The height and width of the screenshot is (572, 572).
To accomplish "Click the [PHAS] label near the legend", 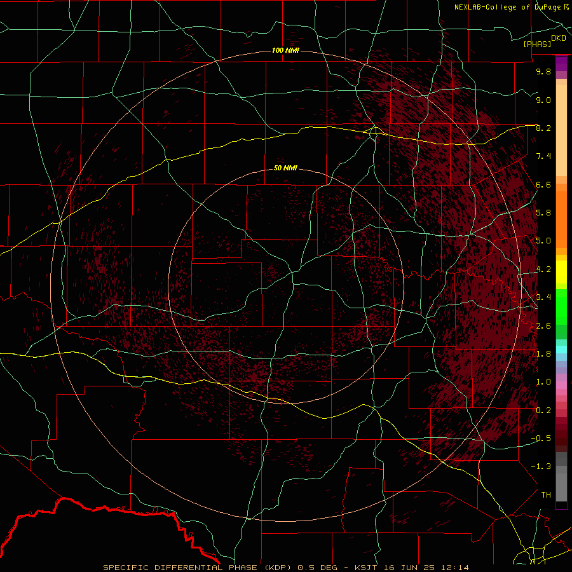I will 537,44.
